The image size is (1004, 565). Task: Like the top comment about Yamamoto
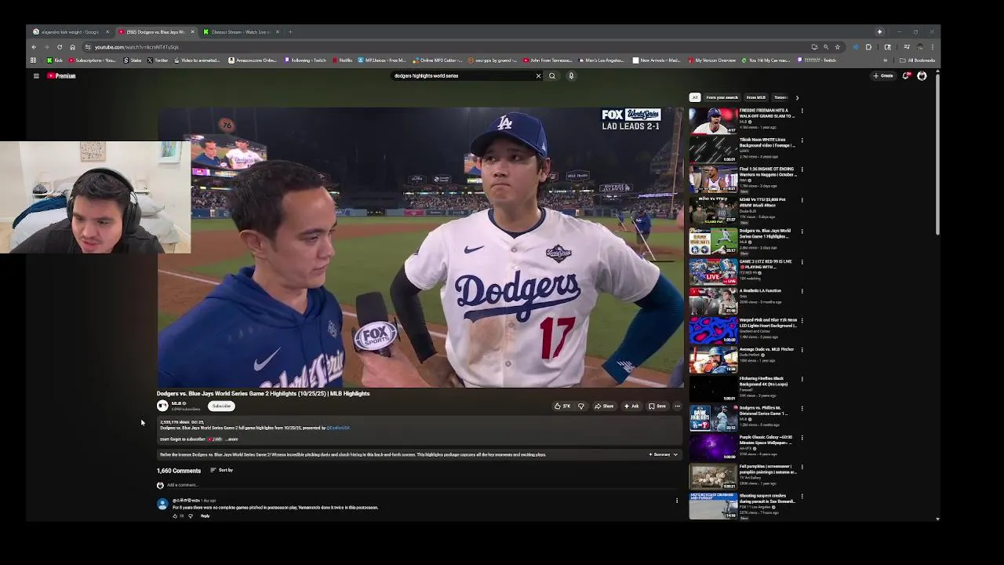click(x=175, y=516)
